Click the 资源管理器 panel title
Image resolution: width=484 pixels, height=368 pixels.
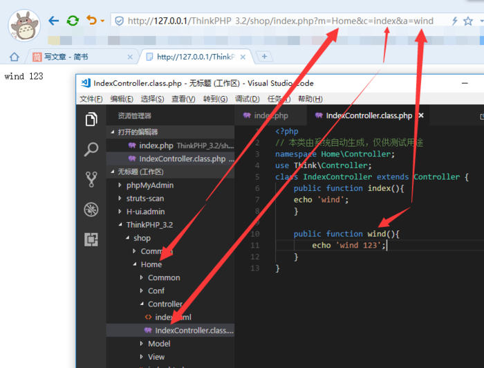pyautogui.click(x=135, y=116)
